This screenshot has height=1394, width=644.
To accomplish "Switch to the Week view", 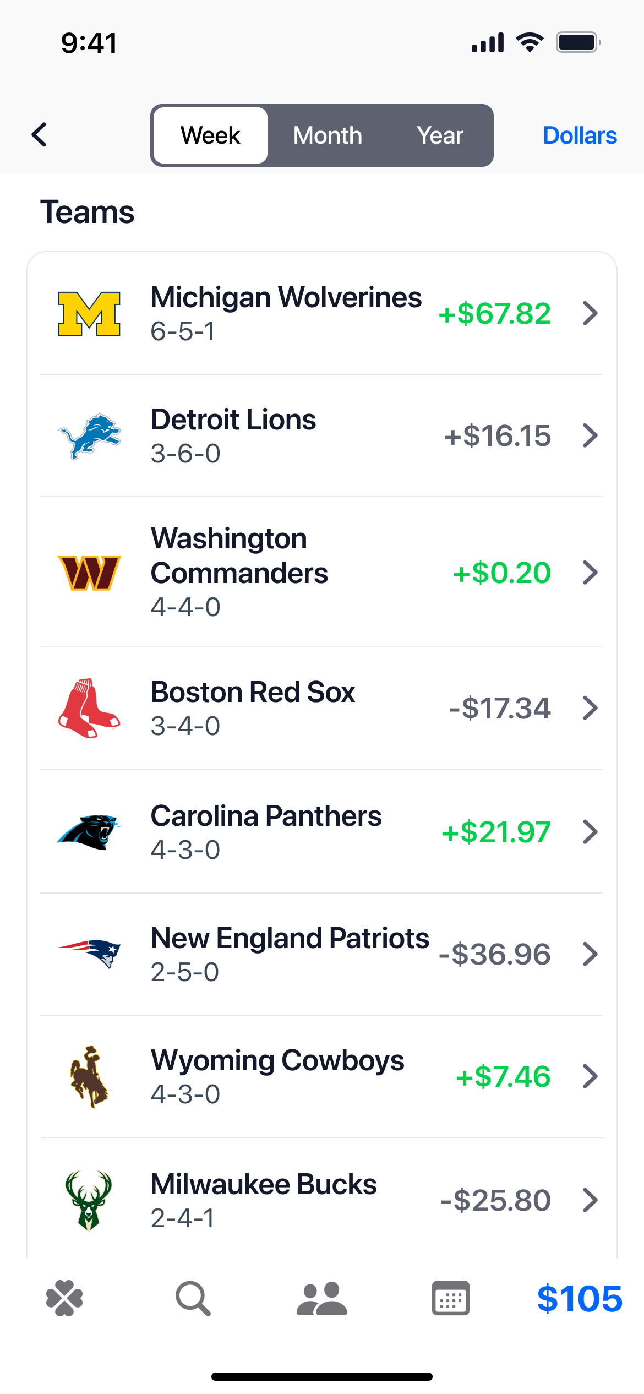I will (210, 135).
